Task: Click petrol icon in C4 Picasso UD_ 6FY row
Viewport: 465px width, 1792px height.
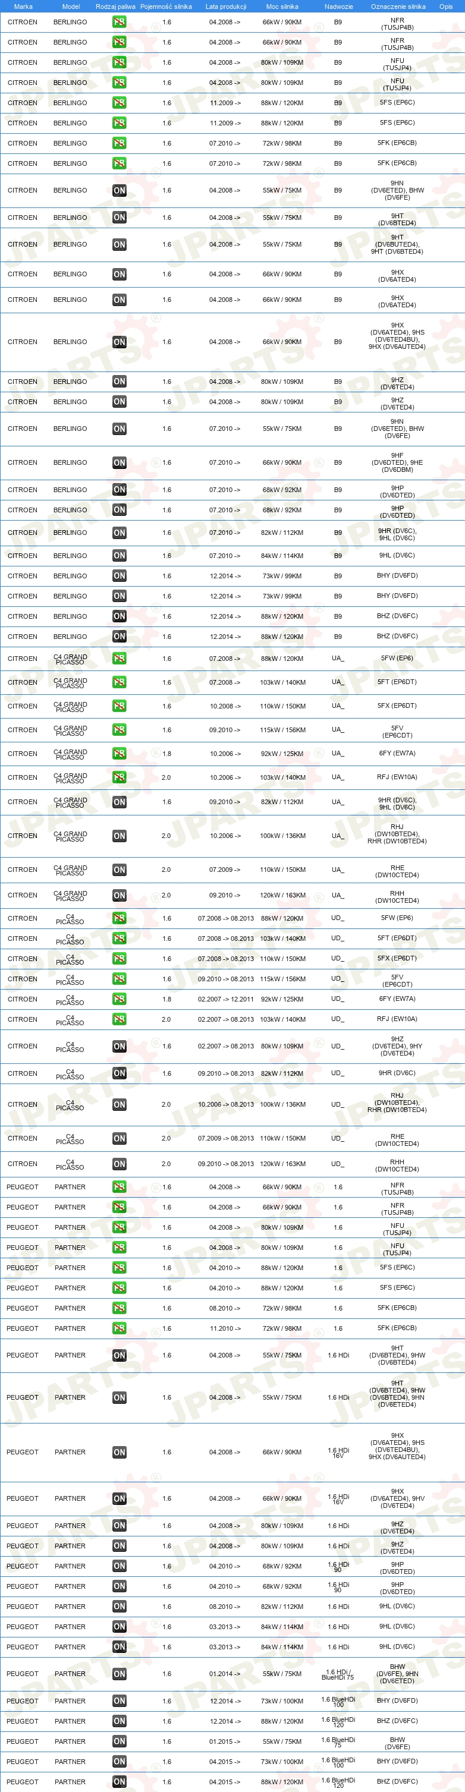Action: coord(119,999)
